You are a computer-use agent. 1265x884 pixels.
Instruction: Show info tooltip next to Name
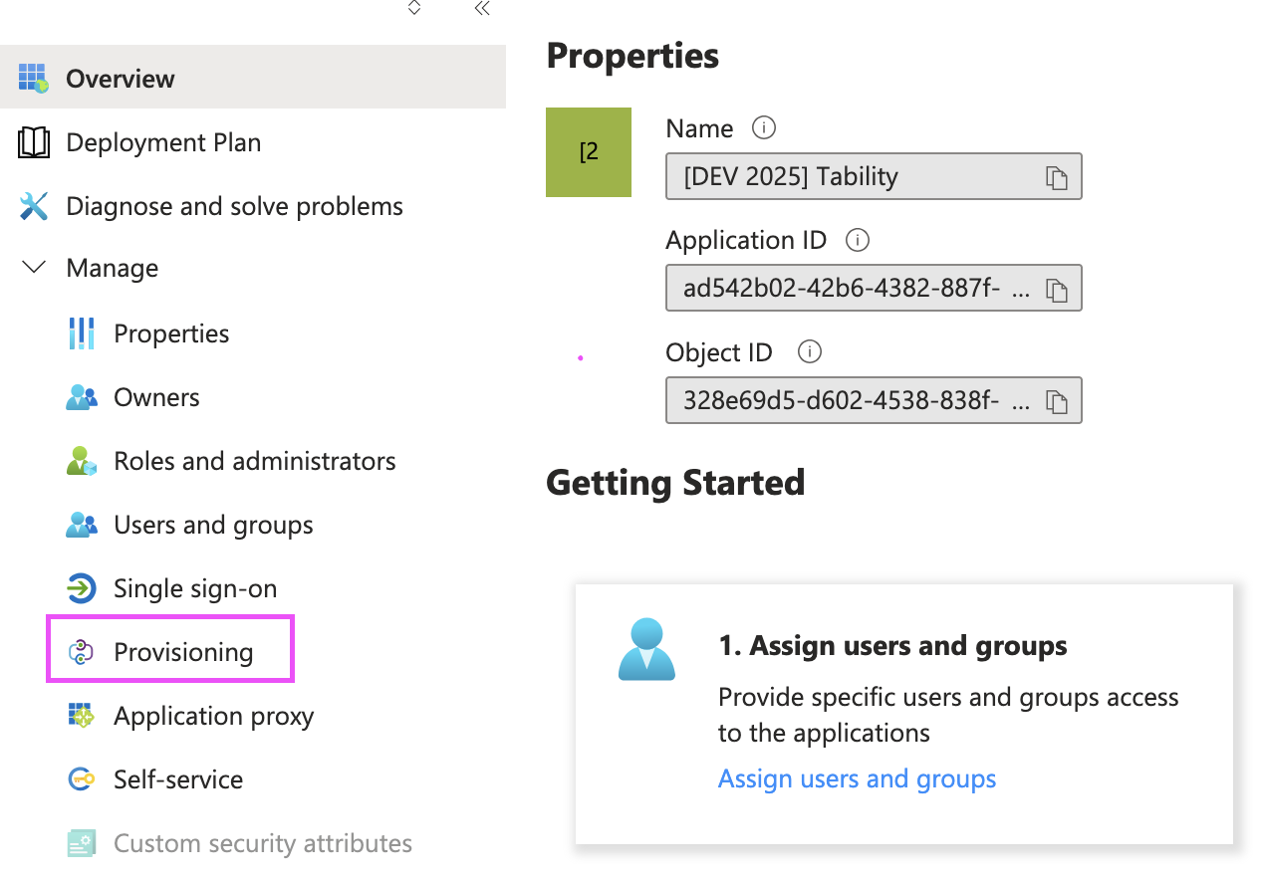pos(764,128)
